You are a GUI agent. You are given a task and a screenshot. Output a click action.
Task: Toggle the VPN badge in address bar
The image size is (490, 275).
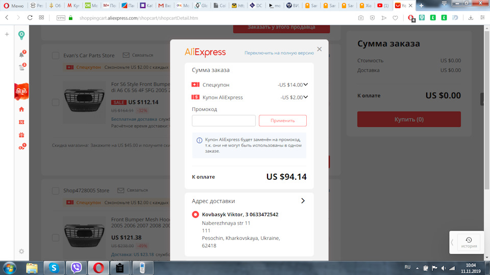click(61, 18)
